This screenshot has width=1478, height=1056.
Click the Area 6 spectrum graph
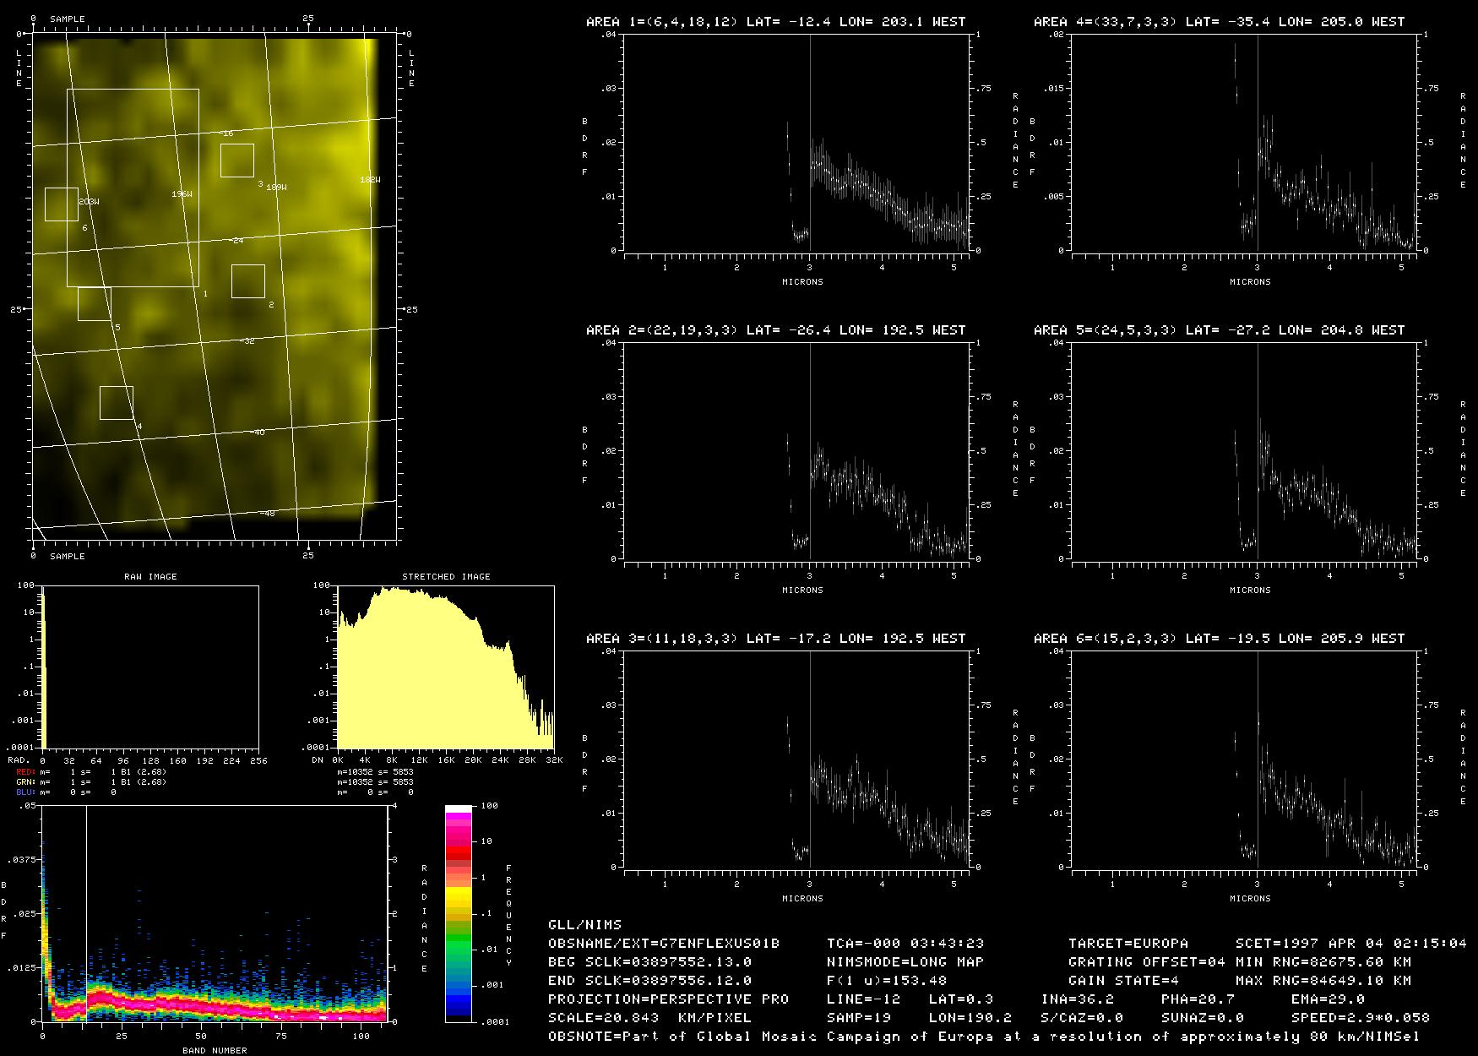tap(1243, 759)
